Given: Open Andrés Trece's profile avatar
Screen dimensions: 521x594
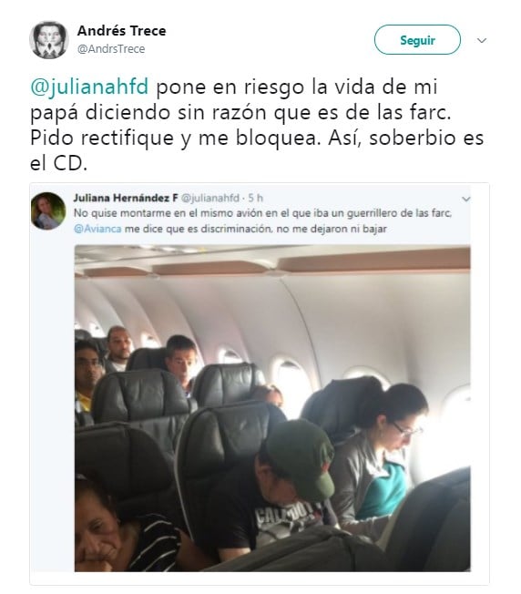Looking at the screenshot, I should (x=49, y=40).
